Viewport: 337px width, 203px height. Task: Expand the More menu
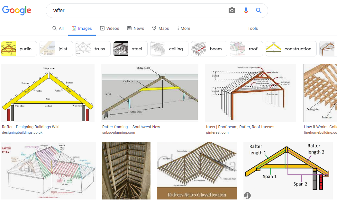(x=184, y=28)
